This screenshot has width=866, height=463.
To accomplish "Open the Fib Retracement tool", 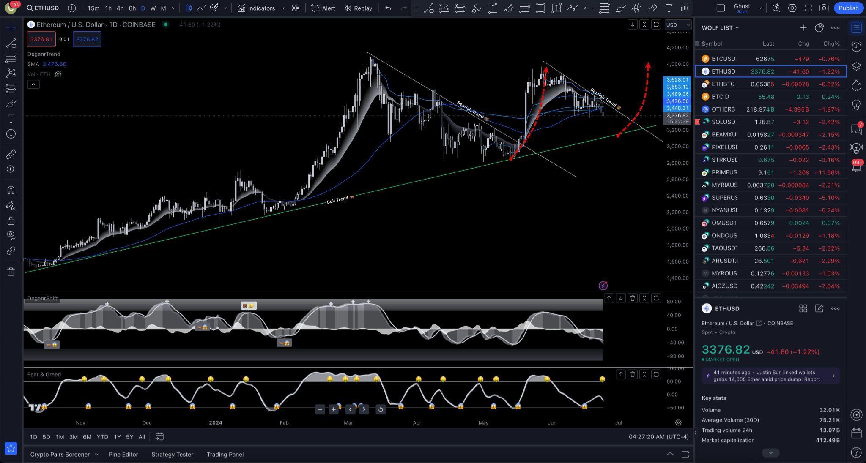I will coord(11,58).
